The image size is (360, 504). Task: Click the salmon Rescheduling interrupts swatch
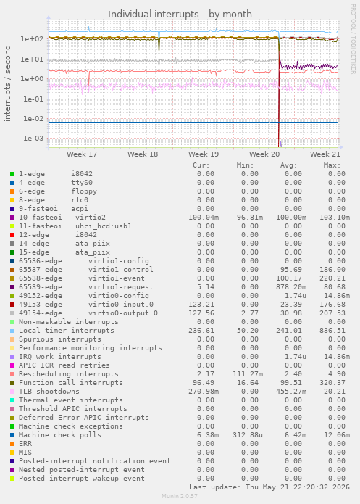12,373
